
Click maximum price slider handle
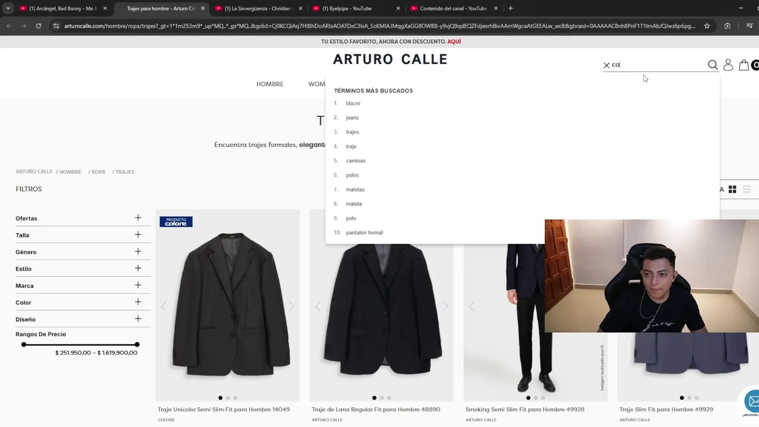(x=137, y=345)
